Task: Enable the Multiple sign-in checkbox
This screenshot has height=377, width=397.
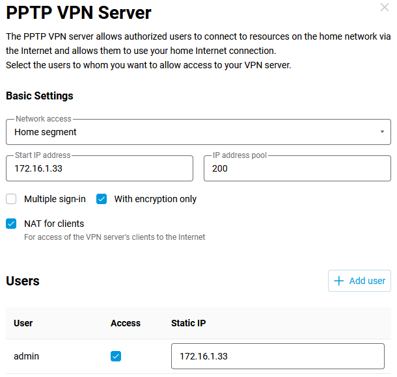Action: pyautogui.click(x=11, y=199)
